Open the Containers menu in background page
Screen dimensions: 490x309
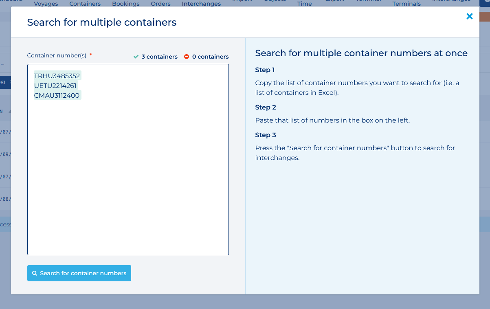coord(85,4)
